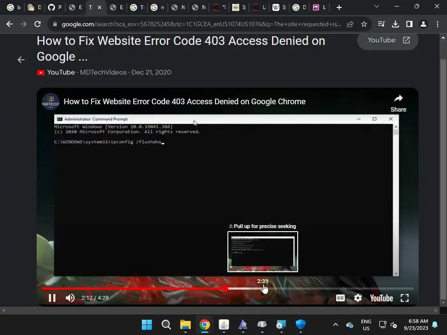Open File Explorer from the taskbar
This screenshot has width=447, height=335.
(185, 325)
